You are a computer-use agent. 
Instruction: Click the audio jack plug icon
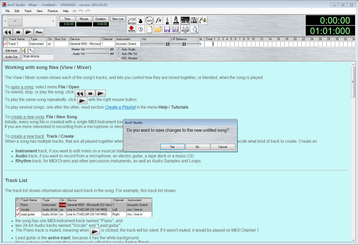coord(167,21)
